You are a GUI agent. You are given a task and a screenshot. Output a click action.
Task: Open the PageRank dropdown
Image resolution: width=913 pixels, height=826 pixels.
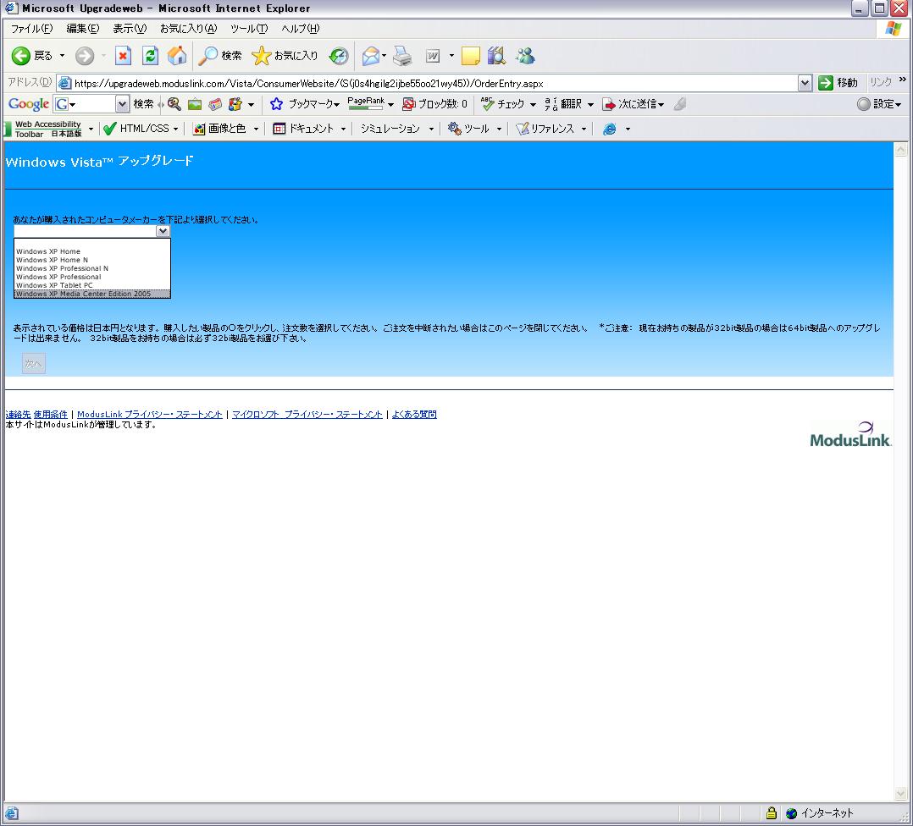click(390, 105)
